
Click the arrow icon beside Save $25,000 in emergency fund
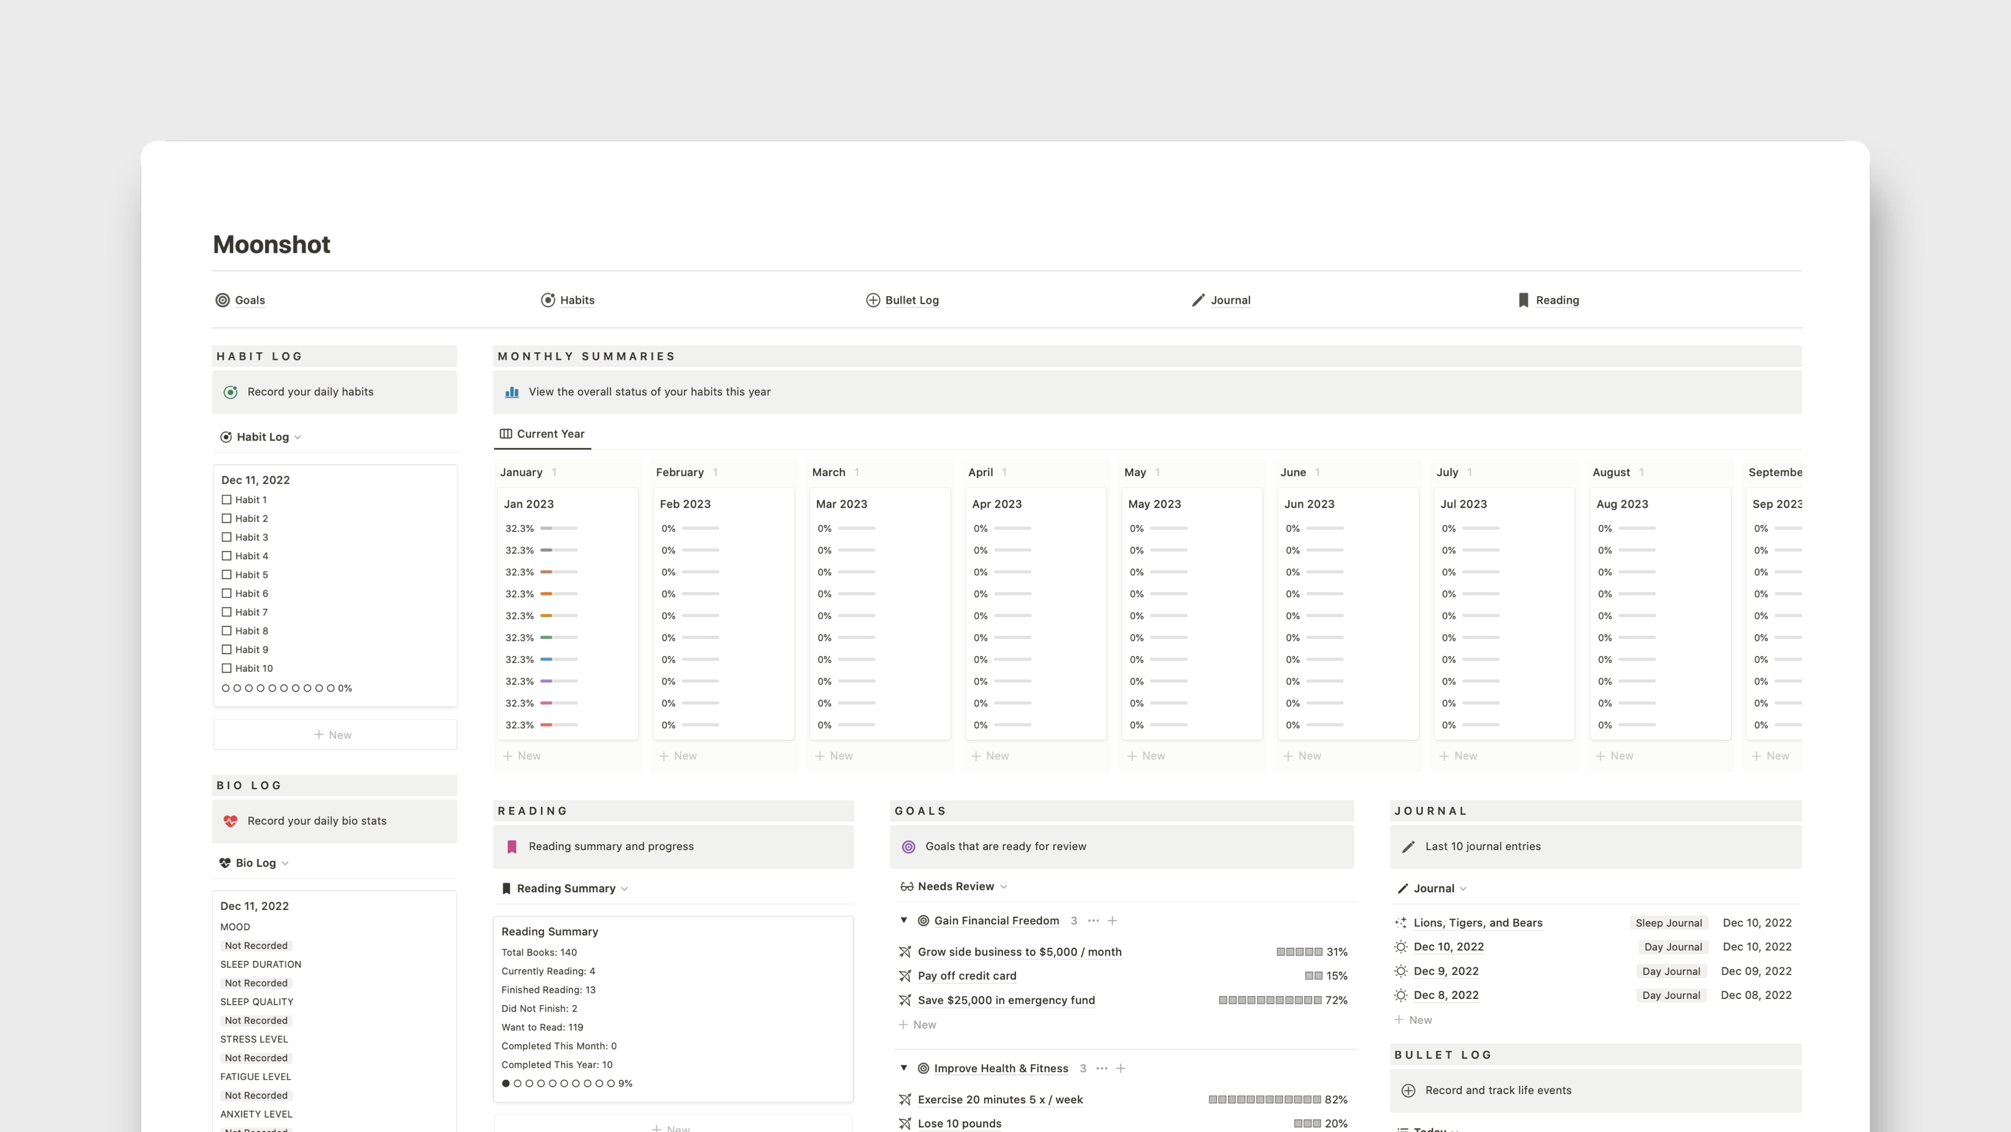pos(905,1000)
